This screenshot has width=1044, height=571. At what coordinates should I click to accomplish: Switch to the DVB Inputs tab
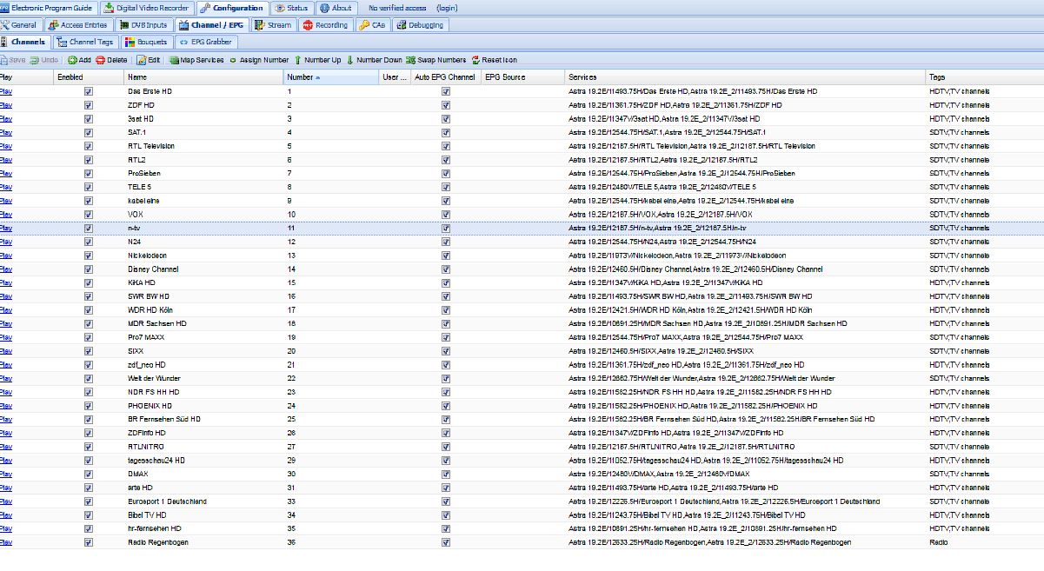click(x=143, y=25)
